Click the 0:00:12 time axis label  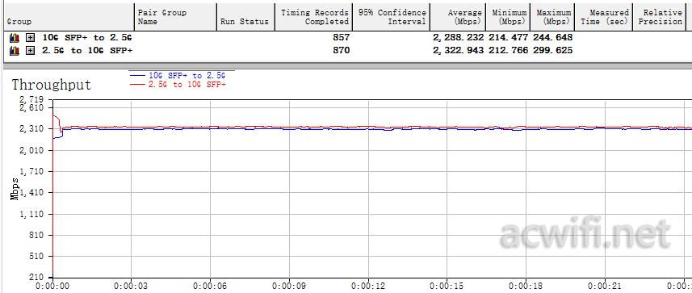click(368, 286)
